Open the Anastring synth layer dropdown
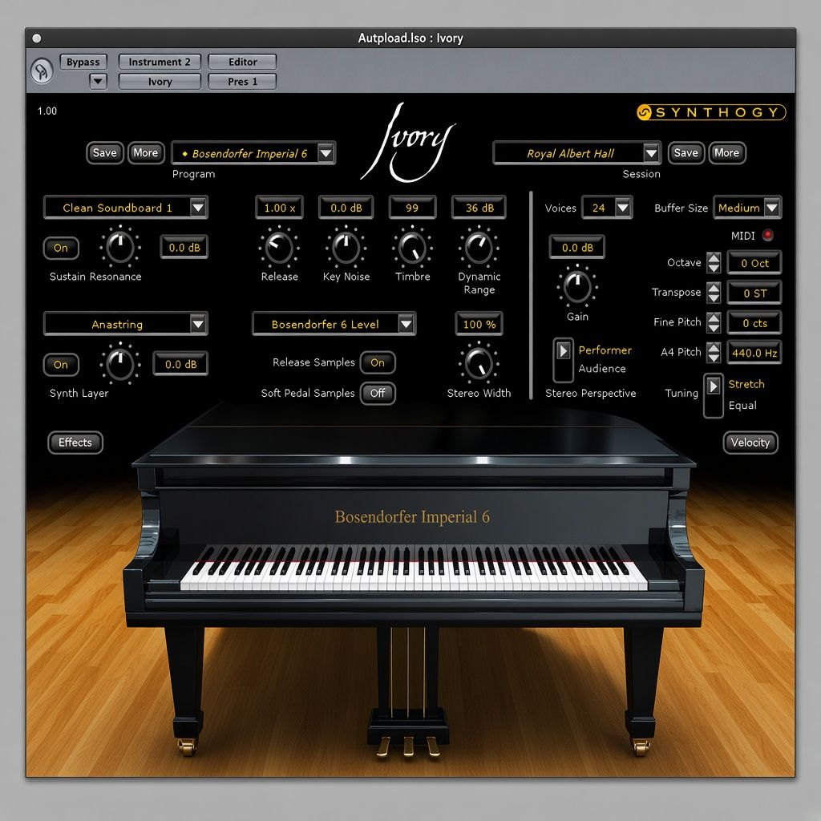This screenshot has width=821, height=821. click(126, 324)
